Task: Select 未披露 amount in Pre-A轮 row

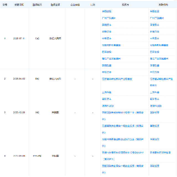Action: pyautogui.click(x=55, y=156)
